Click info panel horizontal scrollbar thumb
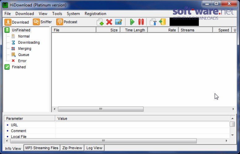Image resolution: width=240 pixels, height=154 pixels. pyautogui.click(x=104, y=141)
